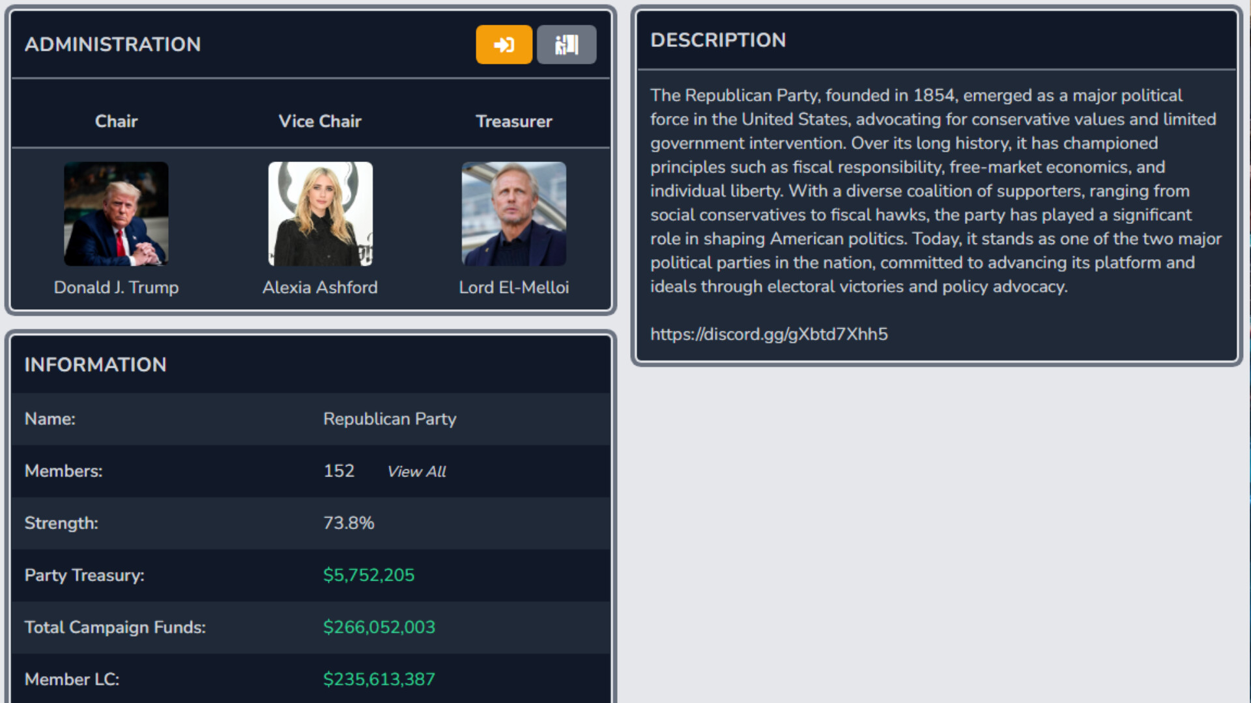Click the orange join party icon button
The height and width of the screenshot is (703, 1251).
[x=504, y=44]
